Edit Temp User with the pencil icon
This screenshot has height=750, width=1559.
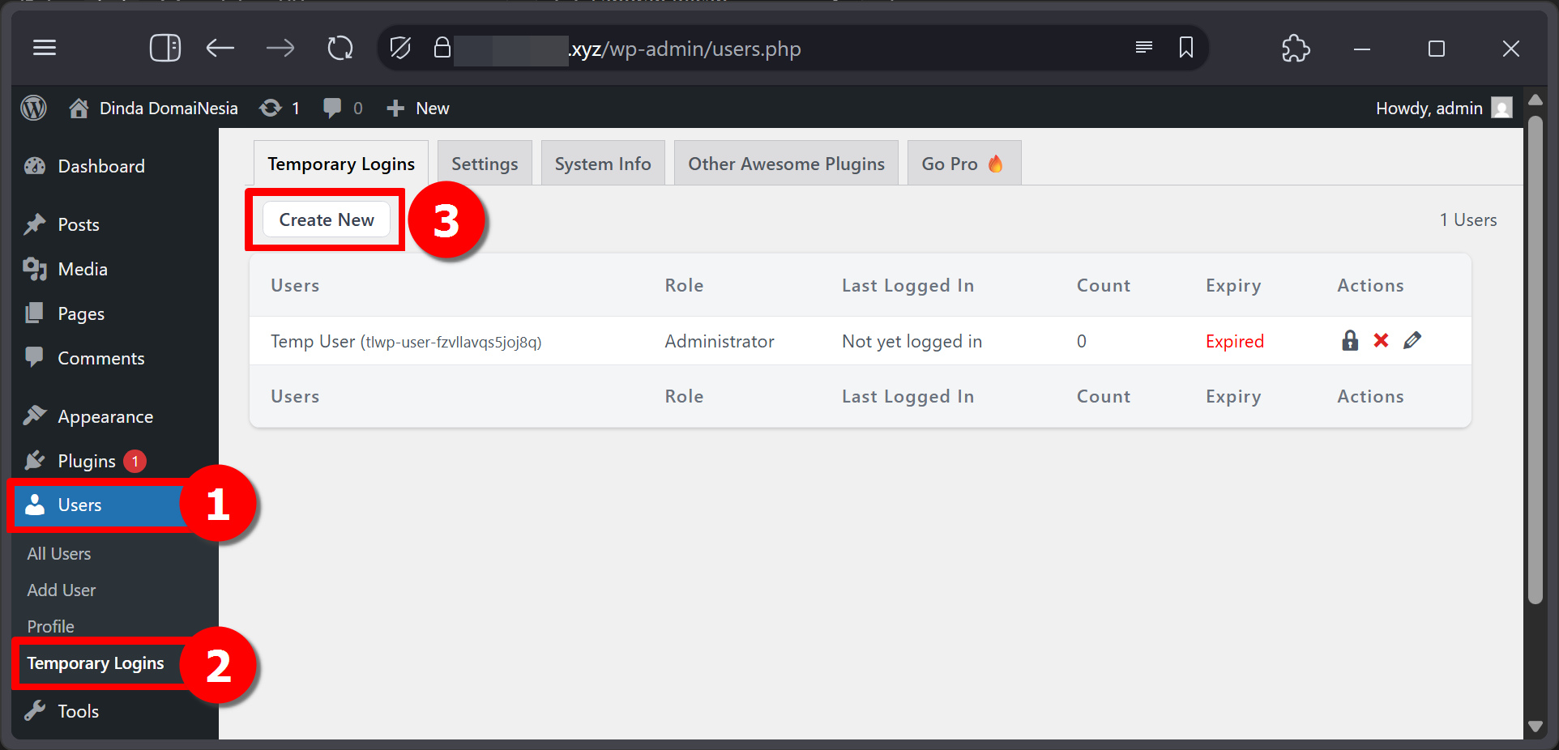click(1412, 340)
